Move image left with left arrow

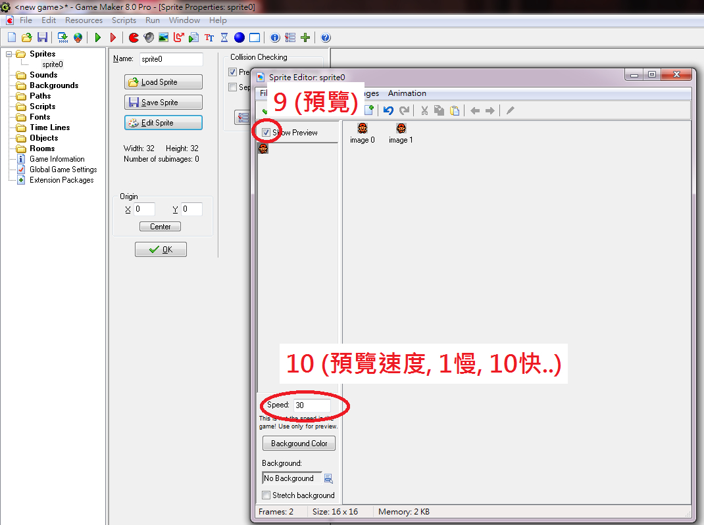pyautogui.click(x=475, y=110)
